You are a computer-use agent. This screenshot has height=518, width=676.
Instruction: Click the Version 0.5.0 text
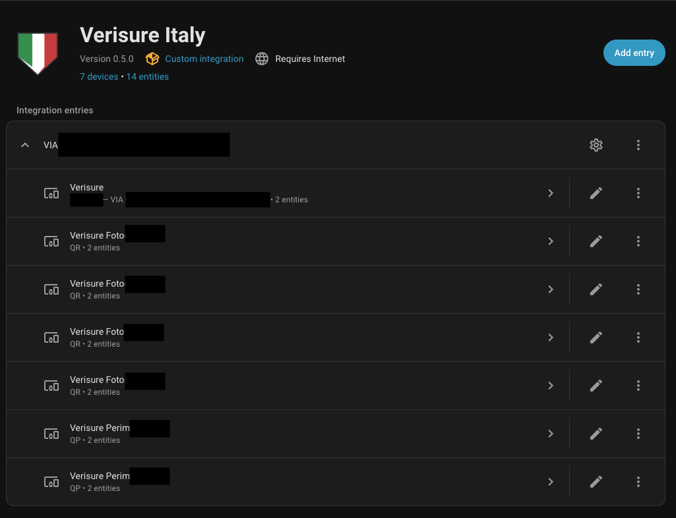point(106,59)
